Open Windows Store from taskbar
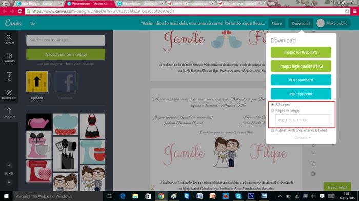Viewport: 359px width, 201px height. click(148, 196)
